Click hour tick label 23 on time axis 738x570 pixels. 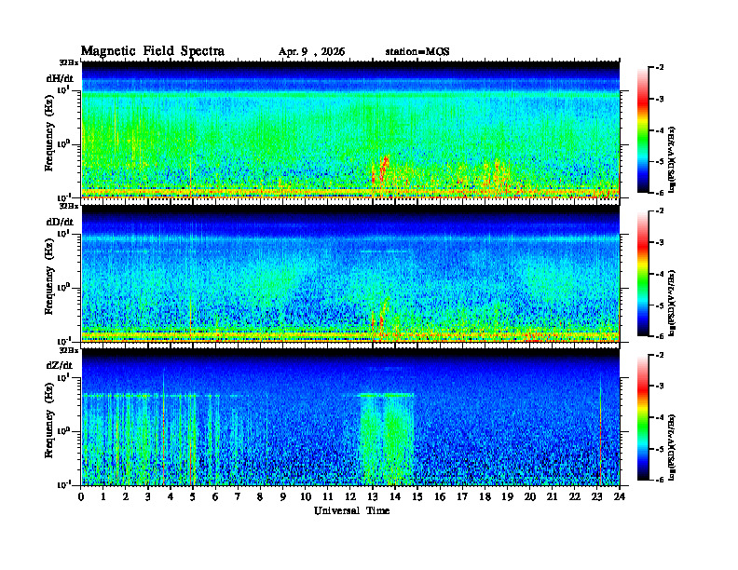tap(596, 497)
